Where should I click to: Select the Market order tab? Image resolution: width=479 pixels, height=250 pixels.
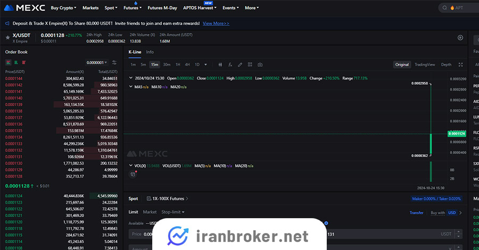[x=150, y=212]
